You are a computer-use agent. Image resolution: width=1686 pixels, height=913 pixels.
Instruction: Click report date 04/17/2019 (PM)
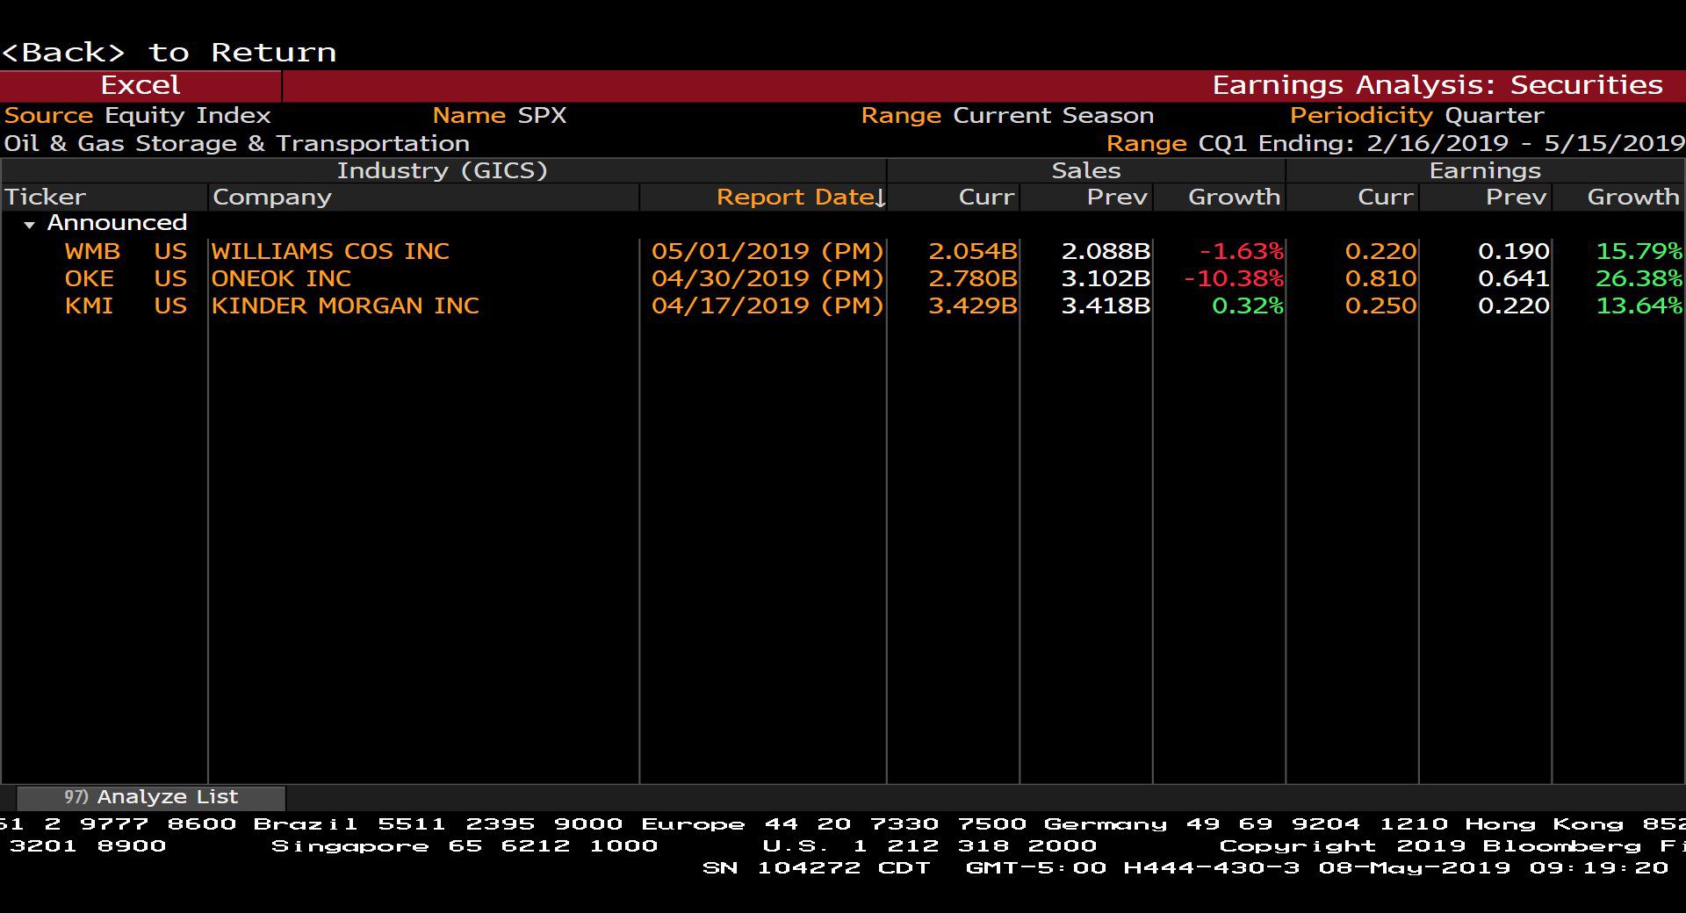(767, 306)
